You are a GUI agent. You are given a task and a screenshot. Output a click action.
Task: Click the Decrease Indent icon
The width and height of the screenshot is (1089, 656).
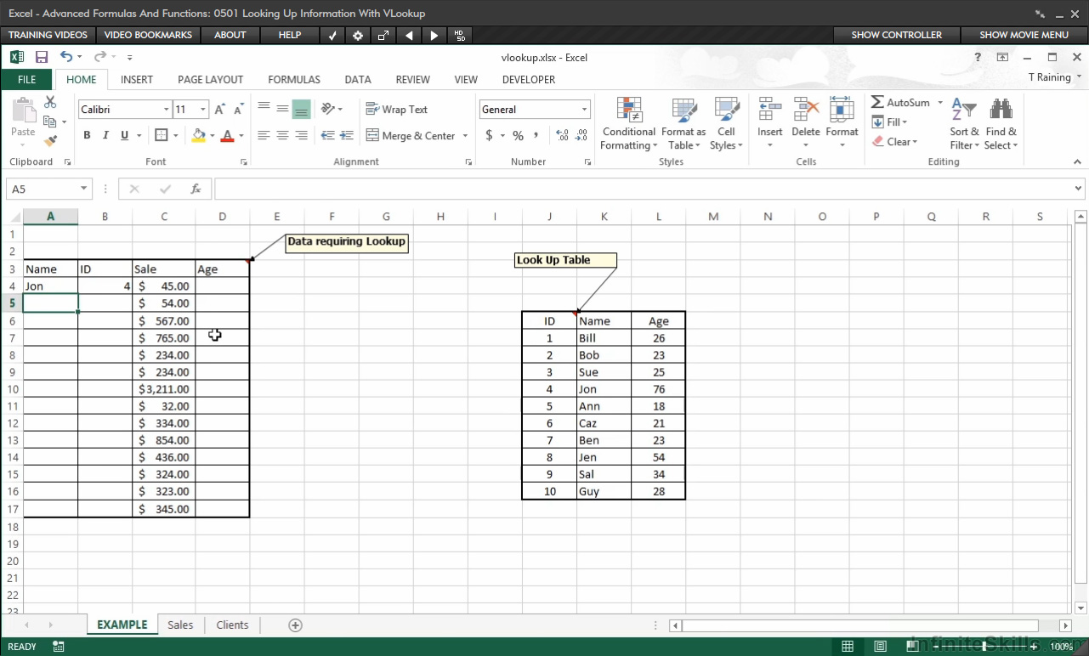coord(328,135)
